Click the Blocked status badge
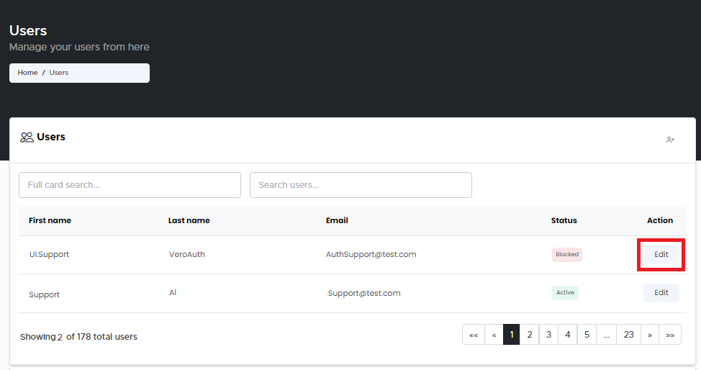This screenshot has height=370, width=701. 567,255
